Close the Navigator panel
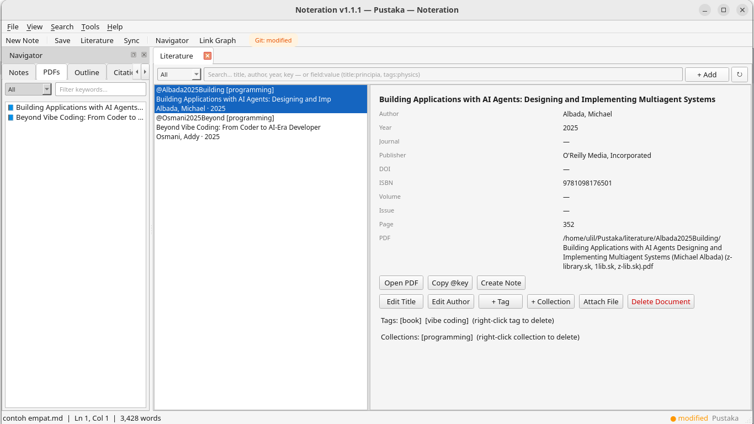The image size is (754, 424). [x=144, y=55]
